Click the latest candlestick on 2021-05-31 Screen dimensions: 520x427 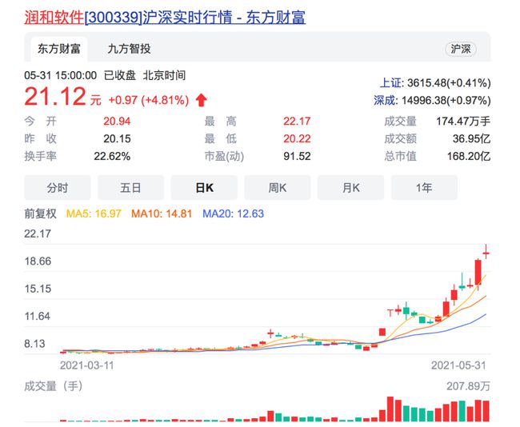[486, 253]
